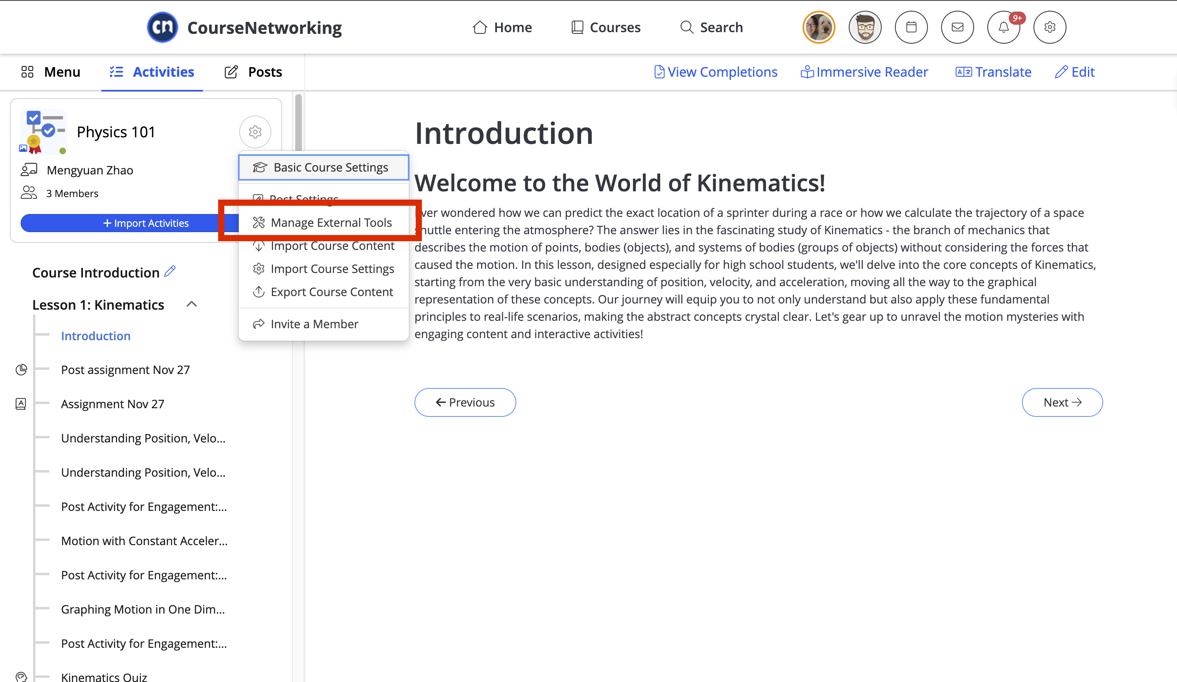Select Import Course Content
Viewport: 1177px width, 682px height.
coord(324,246)
